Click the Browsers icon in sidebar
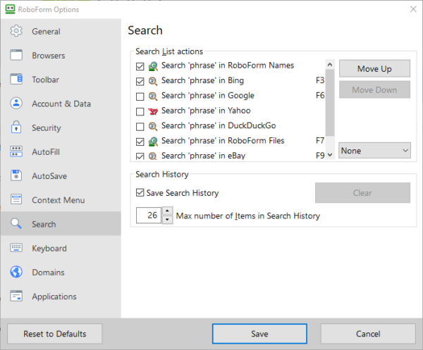The height and width of the screenshot is (350, 423). 17,56
